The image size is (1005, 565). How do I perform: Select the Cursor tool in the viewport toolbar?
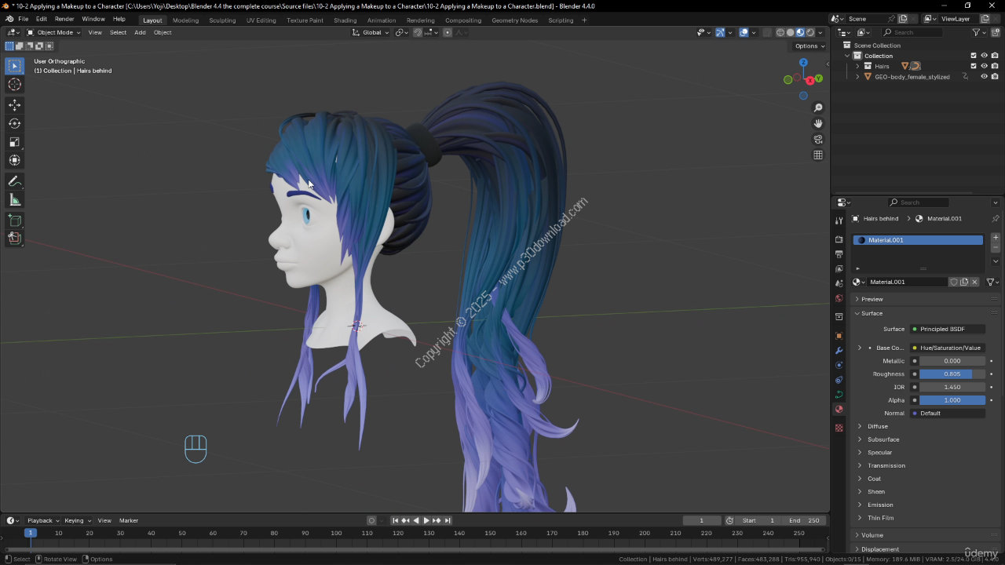click(15, 85)
